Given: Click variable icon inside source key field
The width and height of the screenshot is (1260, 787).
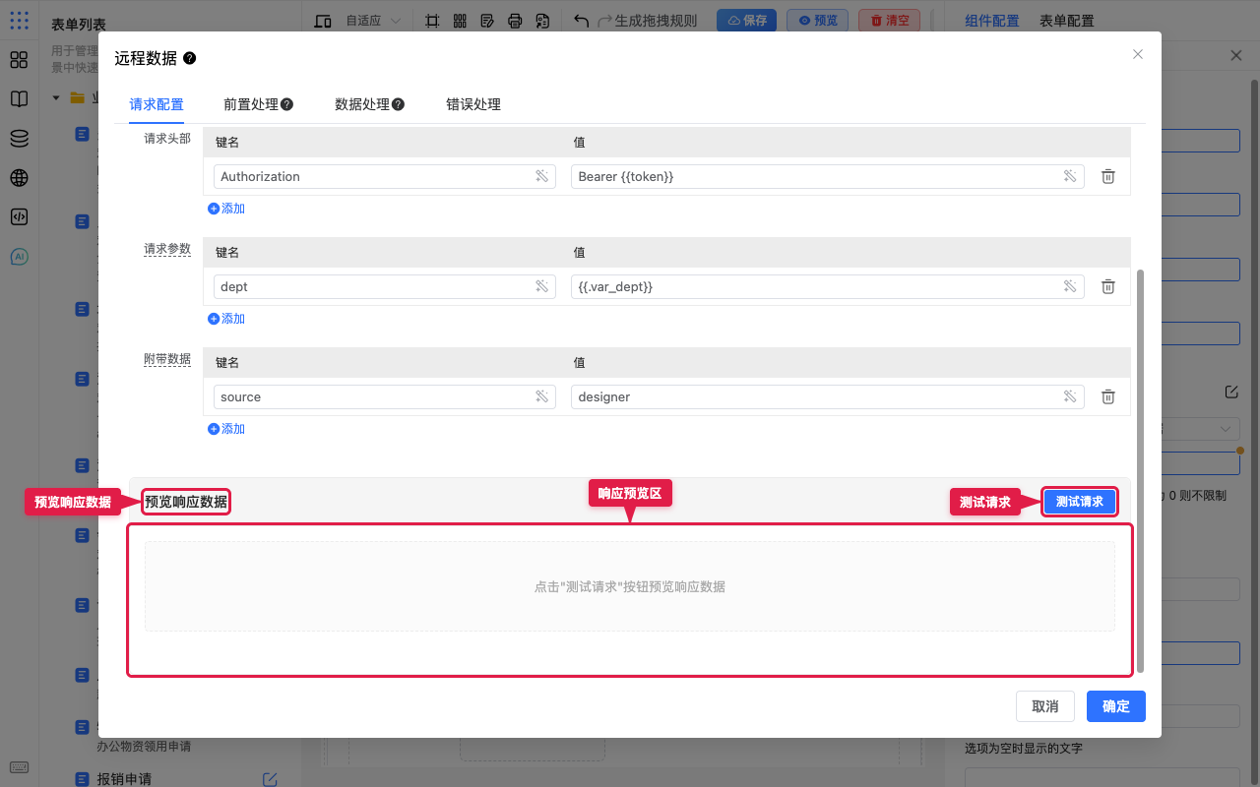Looking at the screenshot, I should pos(541,396).
